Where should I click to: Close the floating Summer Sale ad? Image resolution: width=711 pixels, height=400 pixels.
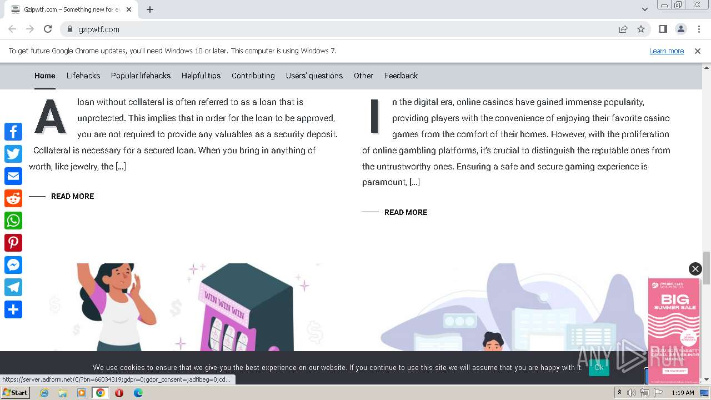pos(695,269)
